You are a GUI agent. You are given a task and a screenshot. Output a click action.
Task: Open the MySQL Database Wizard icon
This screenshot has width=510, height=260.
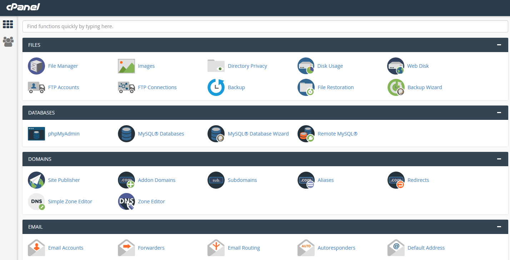[x=216, y=134]
